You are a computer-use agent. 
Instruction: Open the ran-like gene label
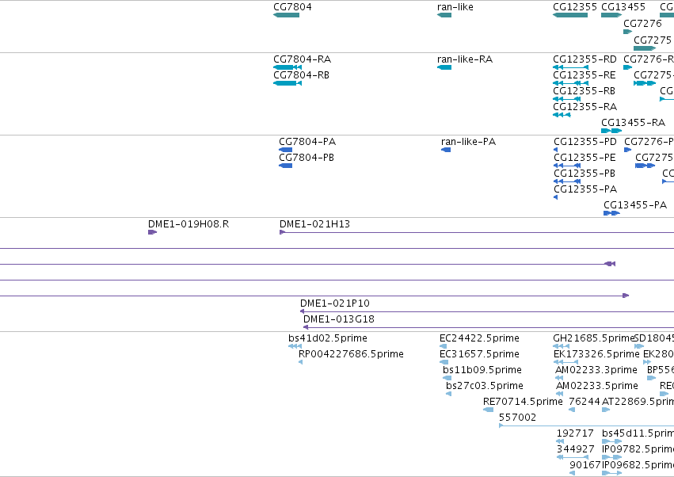click(455, 7)
